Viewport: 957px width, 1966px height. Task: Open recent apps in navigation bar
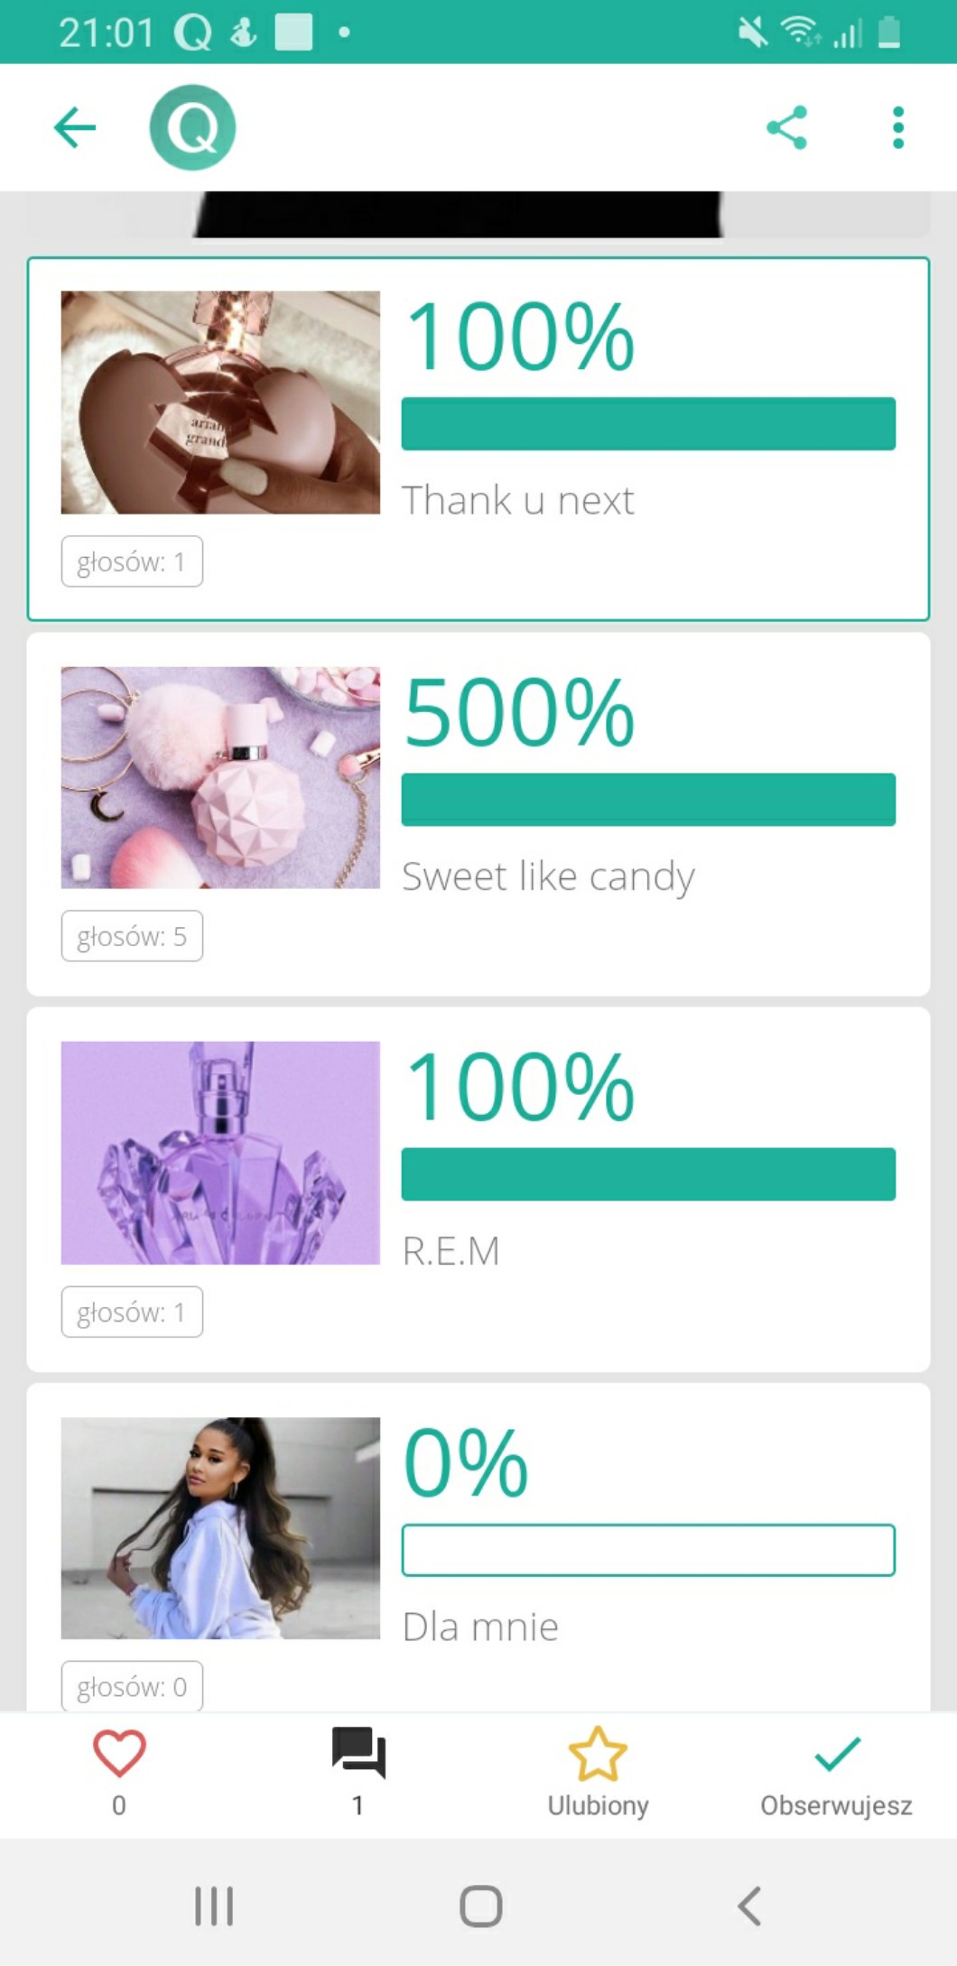[x=214, y=1906]
